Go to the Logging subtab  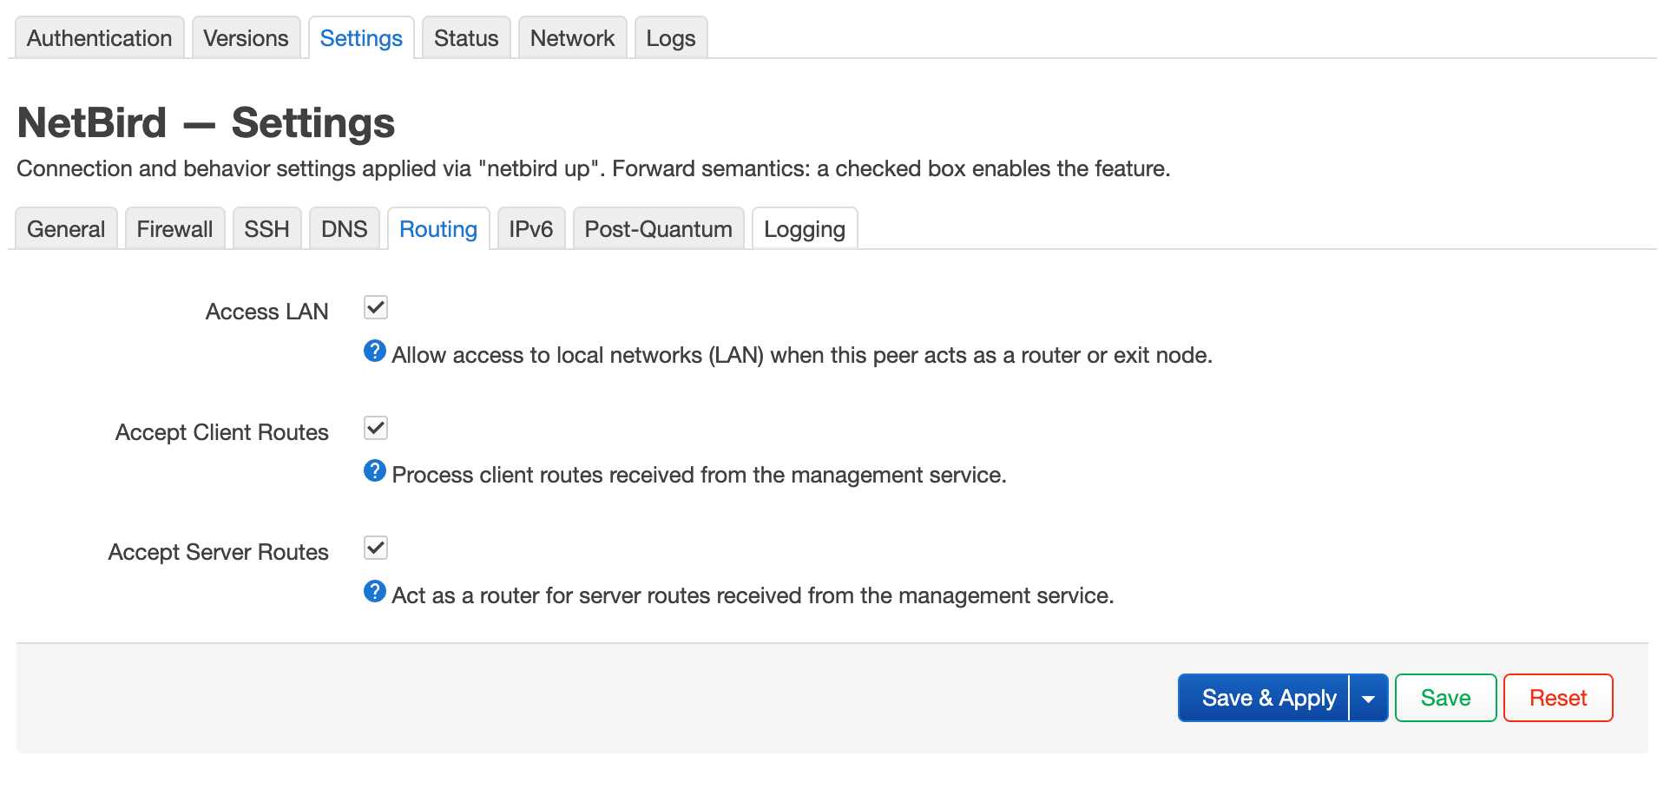click(x=805, y=229)
